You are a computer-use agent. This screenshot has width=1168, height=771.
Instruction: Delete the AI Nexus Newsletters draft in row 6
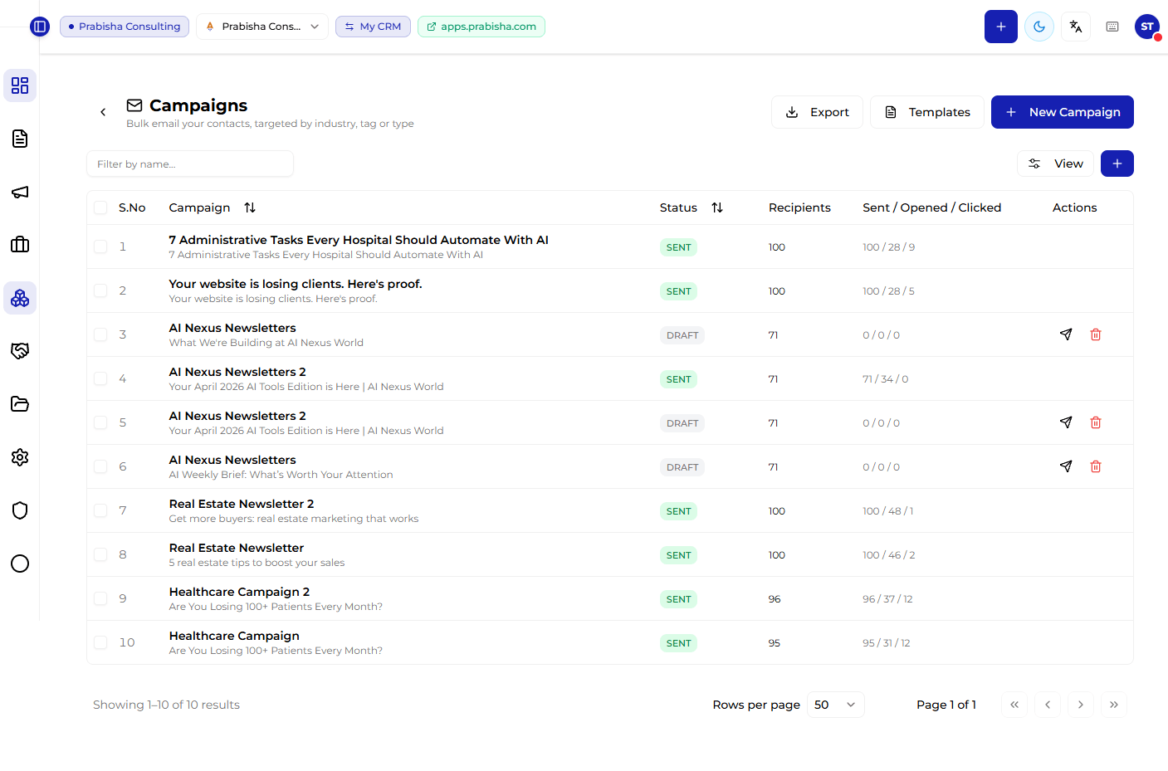pyautogui.click(x=1096, y=466)
